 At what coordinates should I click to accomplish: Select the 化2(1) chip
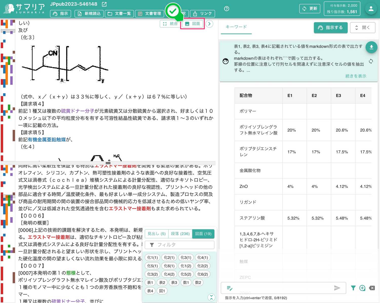coord(169,258)
